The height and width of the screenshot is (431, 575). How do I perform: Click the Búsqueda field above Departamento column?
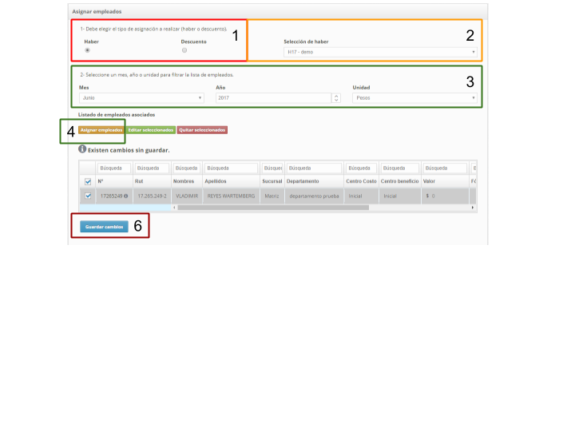[x=315, y=168]
